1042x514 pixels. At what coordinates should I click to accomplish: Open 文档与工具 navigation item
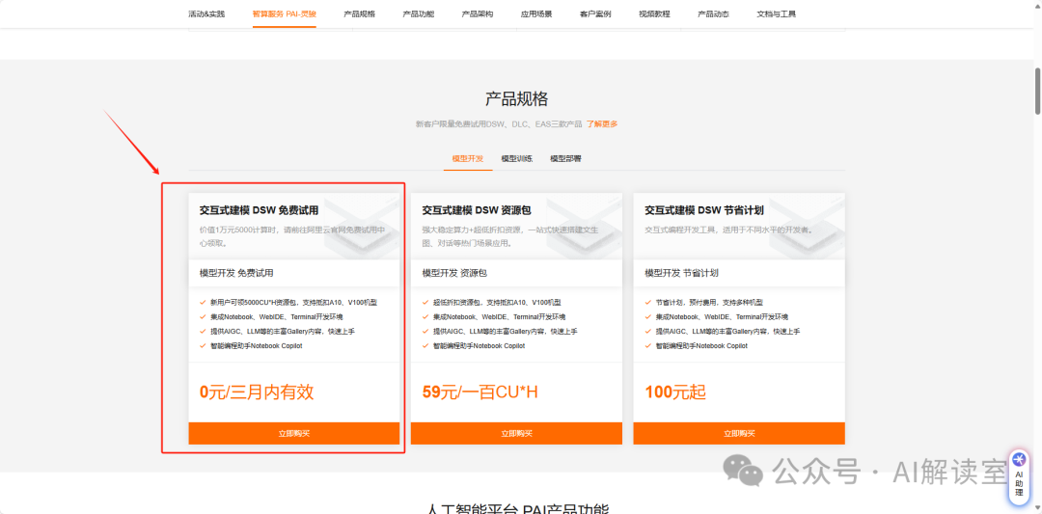coord(776,14)
